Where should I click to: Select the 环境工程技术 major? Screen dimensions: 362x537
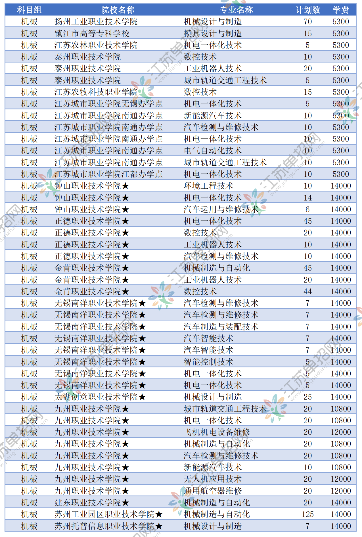(209, 186)
